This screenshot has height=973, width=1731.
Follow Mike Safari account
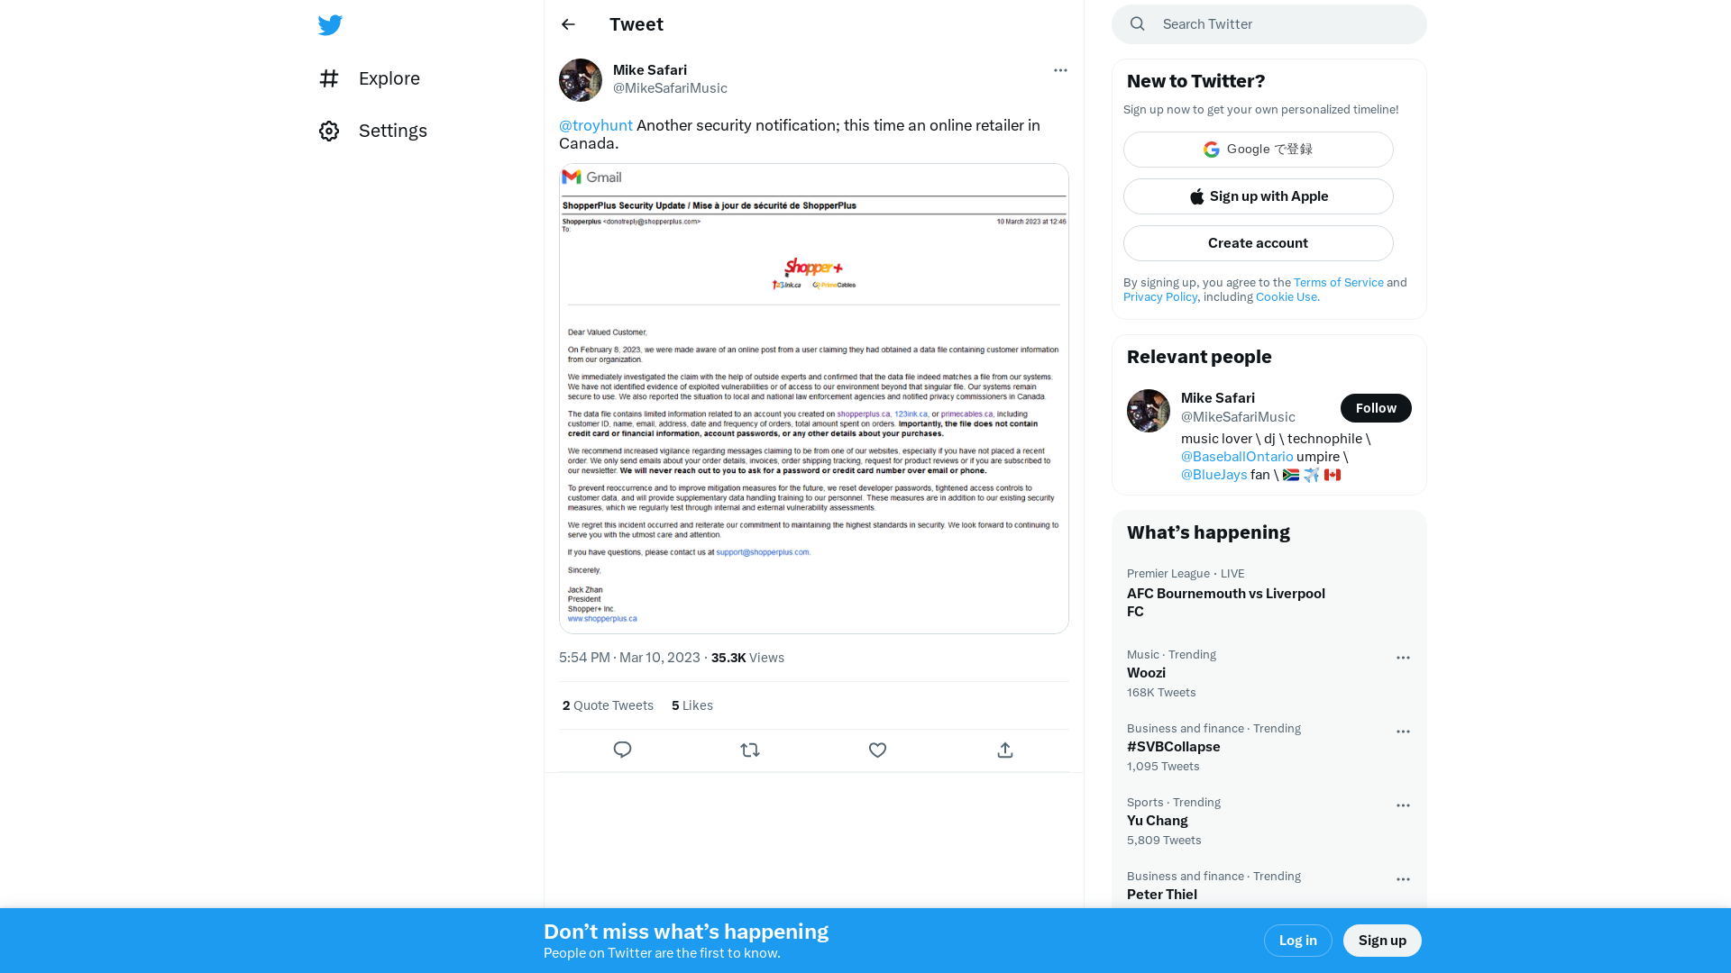[x=1376, y=407]
